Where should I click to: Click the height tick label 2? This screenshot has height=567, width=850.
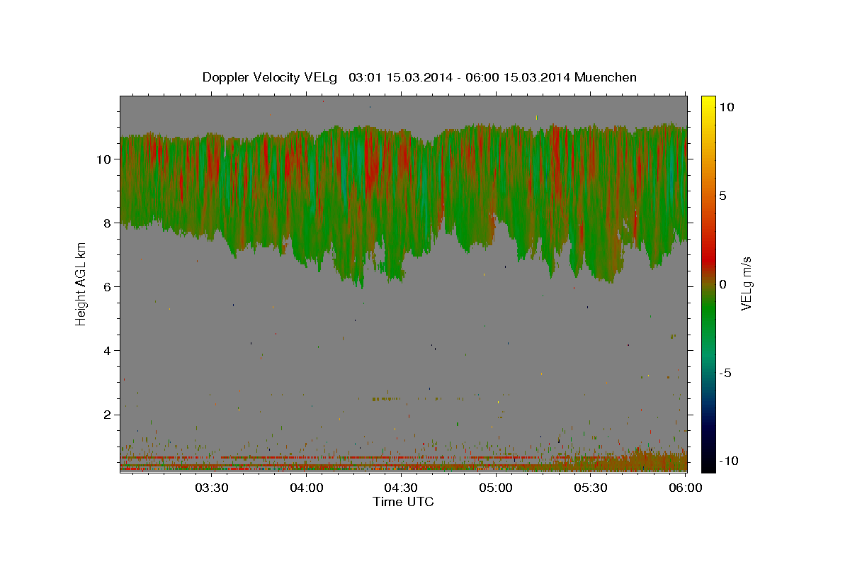[x=108, y=415]
